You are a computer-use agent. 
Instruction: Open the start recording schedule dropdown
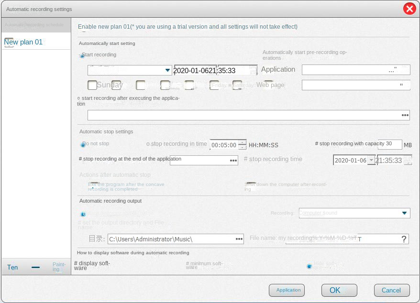(x=168, y=70)
